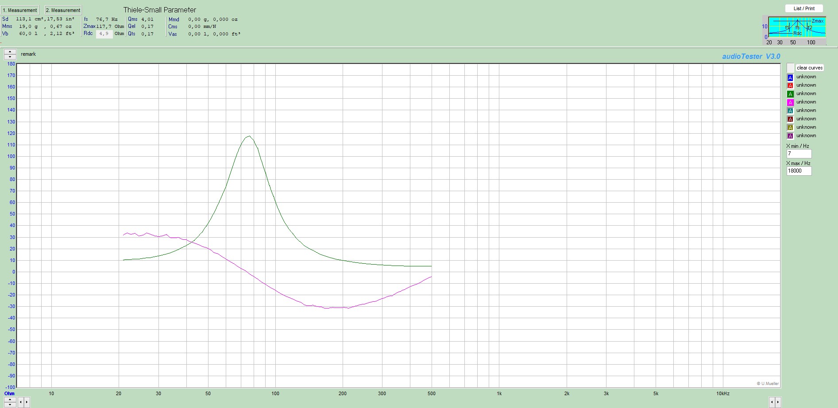Screen dimensions: 838x408
Task: Click the up arrow stepper below Ohm label
Action: pos(10,400)
